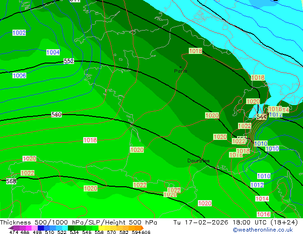The image size is (303, 234).
Task: Click the black 544 height contour label
Action: pos(261,117)
